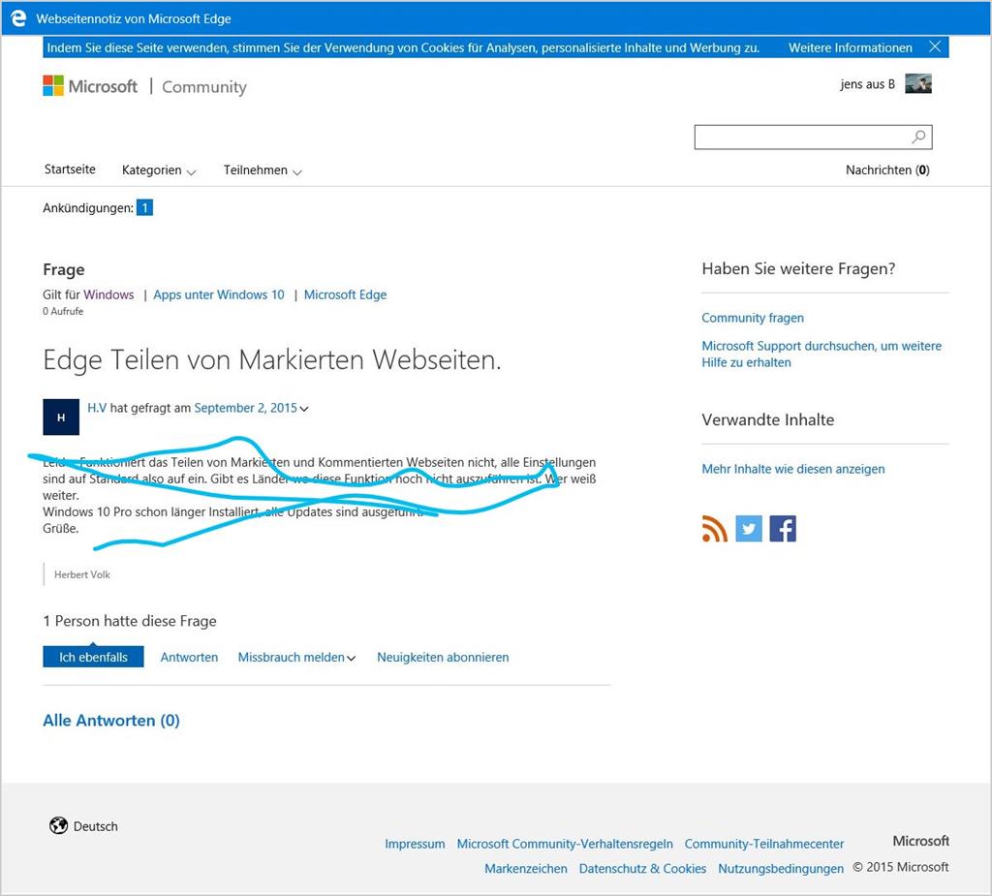This screenshot has height=896, width=992.
Task: Click the Microsoft logo
Action: click(90, 86)
